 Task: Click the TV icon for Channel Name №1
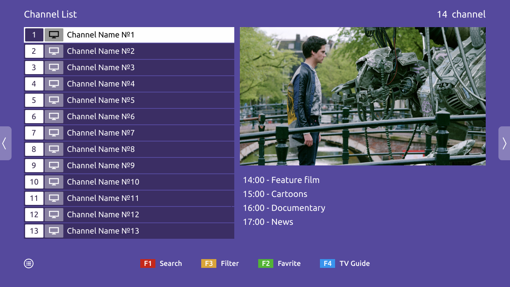(x=54, y=35)
